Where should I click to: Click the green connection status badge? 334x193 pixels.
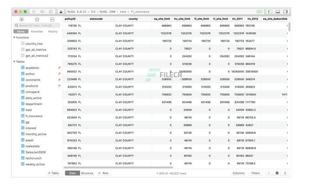pos(259,12)
